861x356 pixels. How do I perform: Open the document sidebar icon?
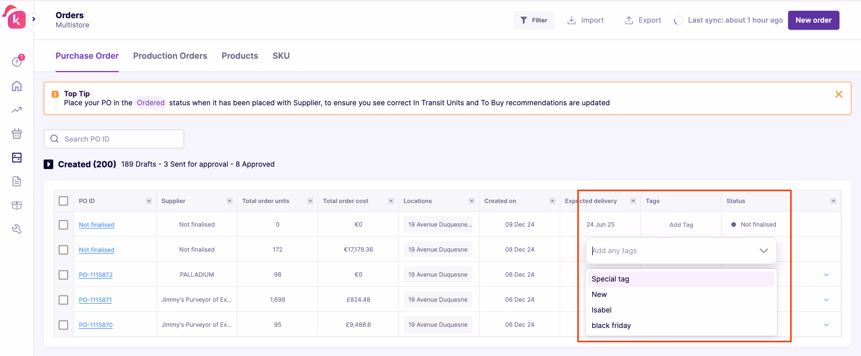pyautogui.click(x=17, y=181)
